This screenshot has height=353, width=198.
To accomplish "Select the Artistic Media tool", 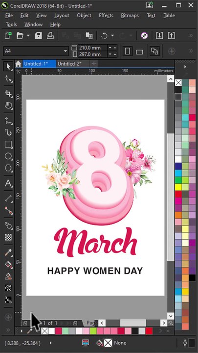I will (x=8, y=132).
